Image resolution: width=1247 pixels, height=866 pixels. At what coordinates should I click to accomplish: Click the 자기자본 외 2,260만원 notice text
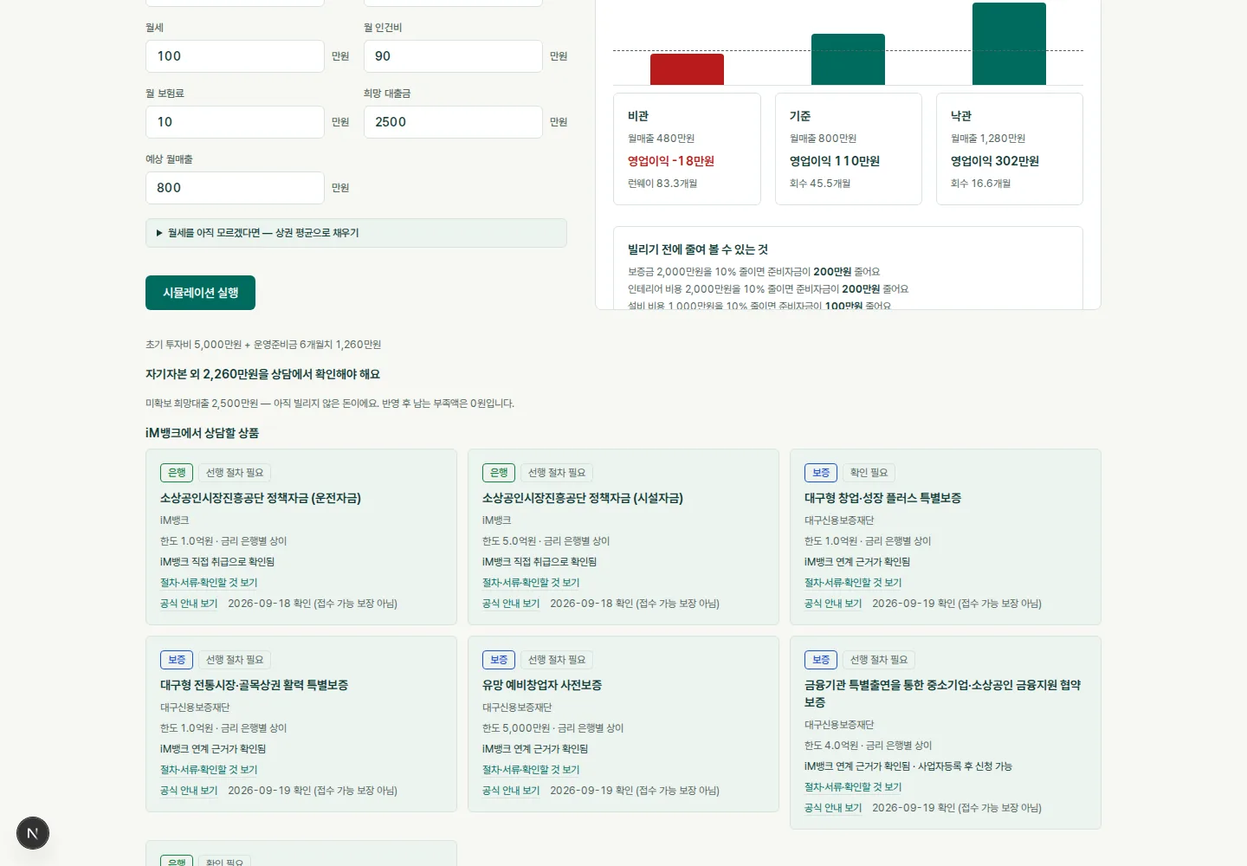click(262, 374)
